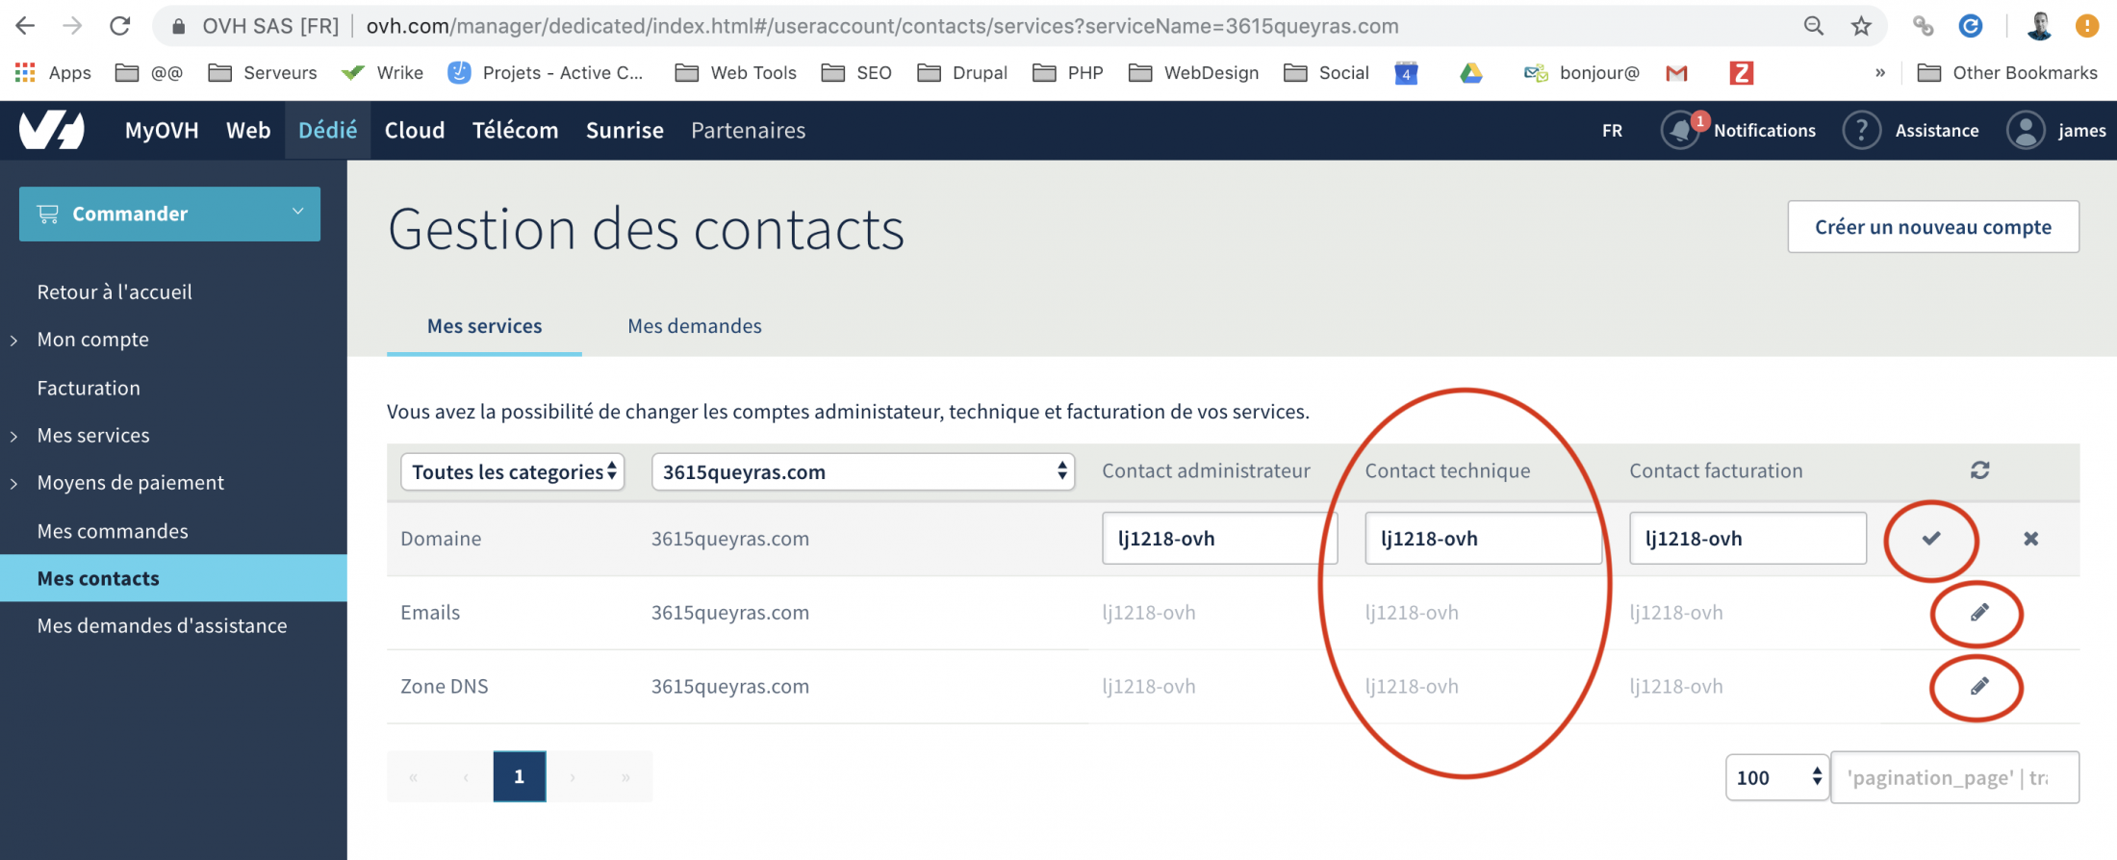Viewport: 2117px width, 860px height.
Task: Open the Toutes les categories dropdown
Action: point(513,472)
